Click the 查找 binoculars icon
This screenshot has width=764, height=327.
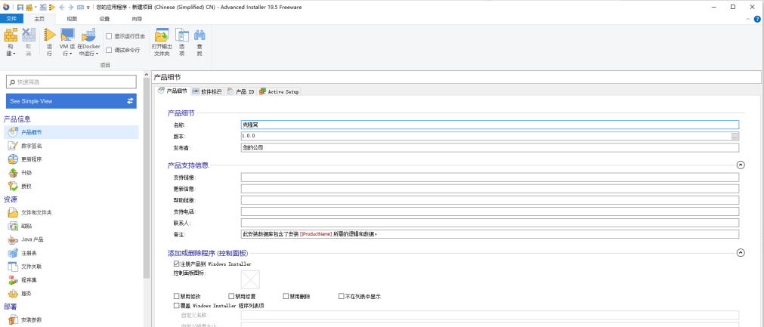[x=200, y=35]
